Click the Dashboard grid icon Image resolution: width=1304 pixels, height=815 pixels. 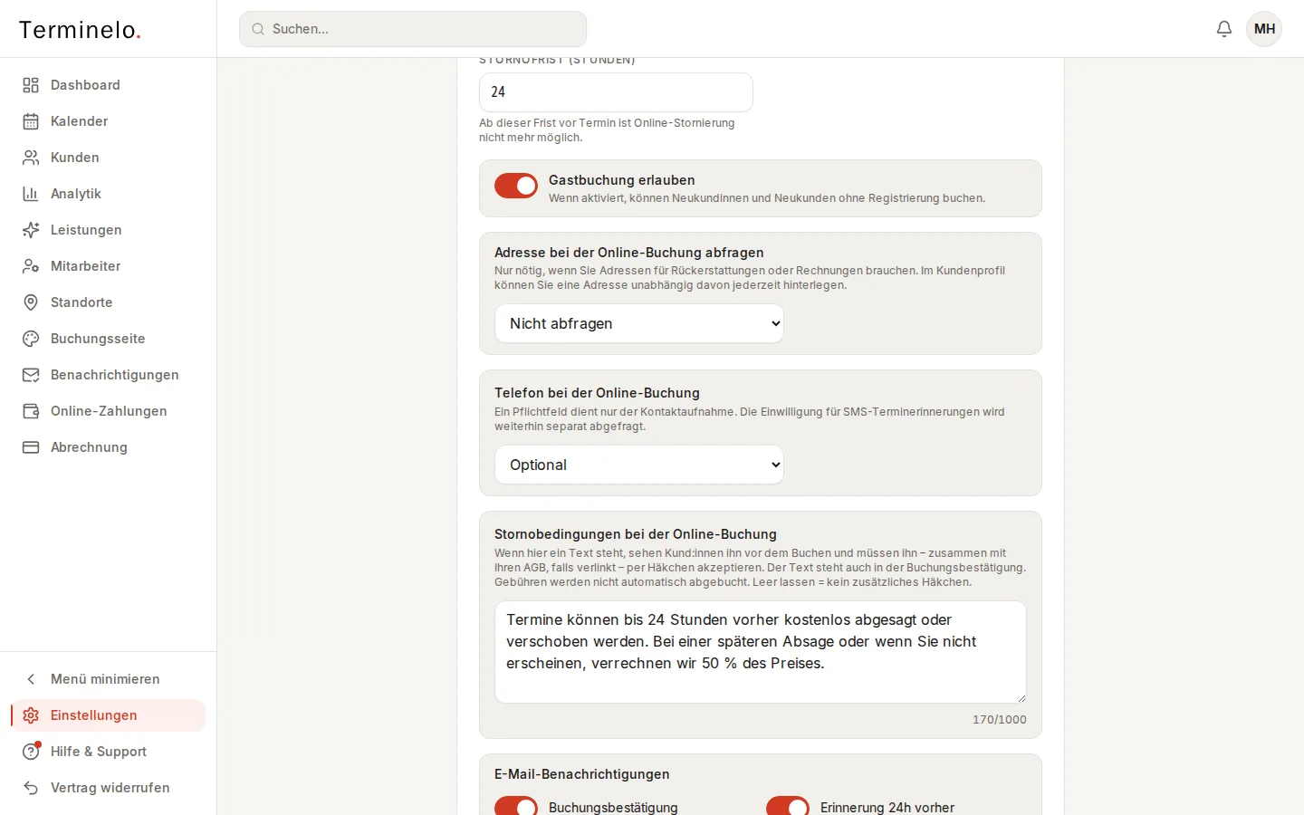pos(31,85)
